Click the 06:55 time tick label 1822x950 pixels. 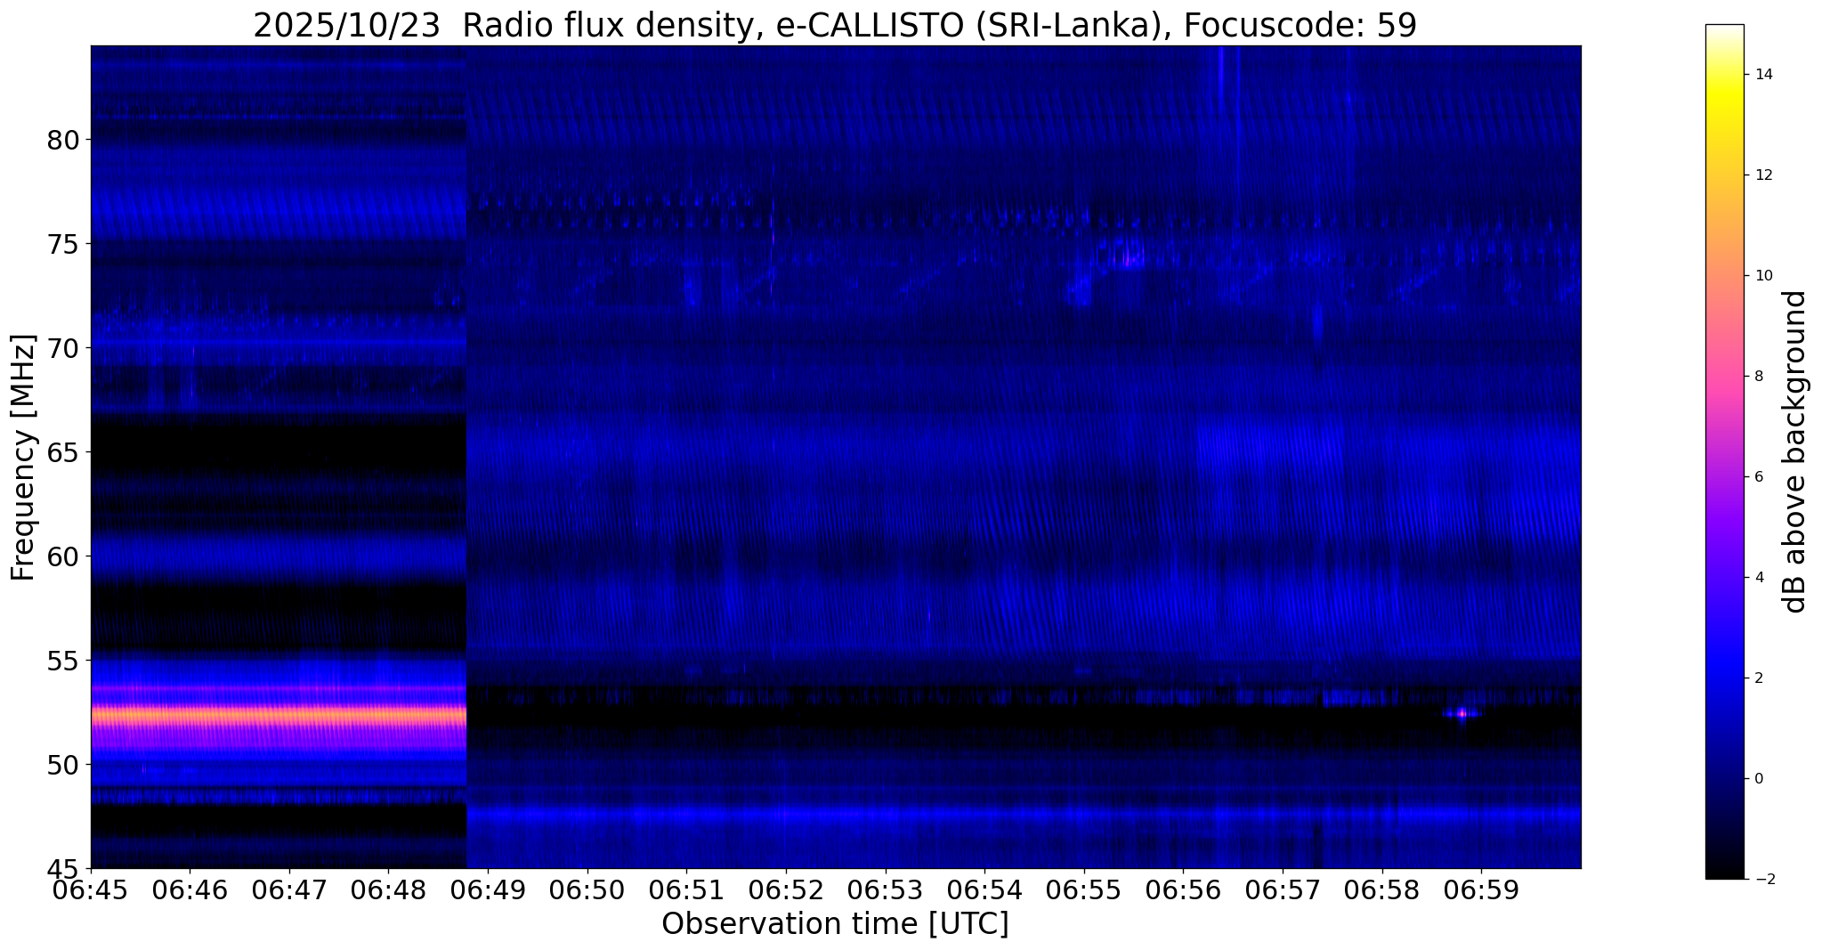[x=1084, y=889]
